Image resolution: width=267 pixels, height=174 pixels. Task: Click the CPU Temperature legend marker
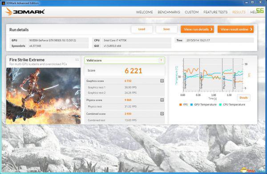click(220, 105)
